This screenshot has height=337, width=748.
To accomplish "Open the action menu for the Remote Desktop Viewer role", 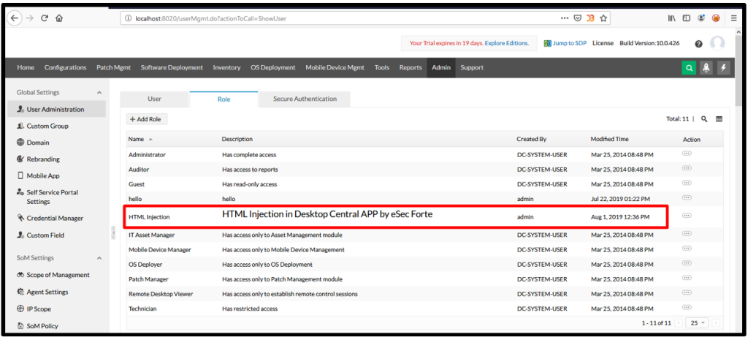I will tap(687, 292).
